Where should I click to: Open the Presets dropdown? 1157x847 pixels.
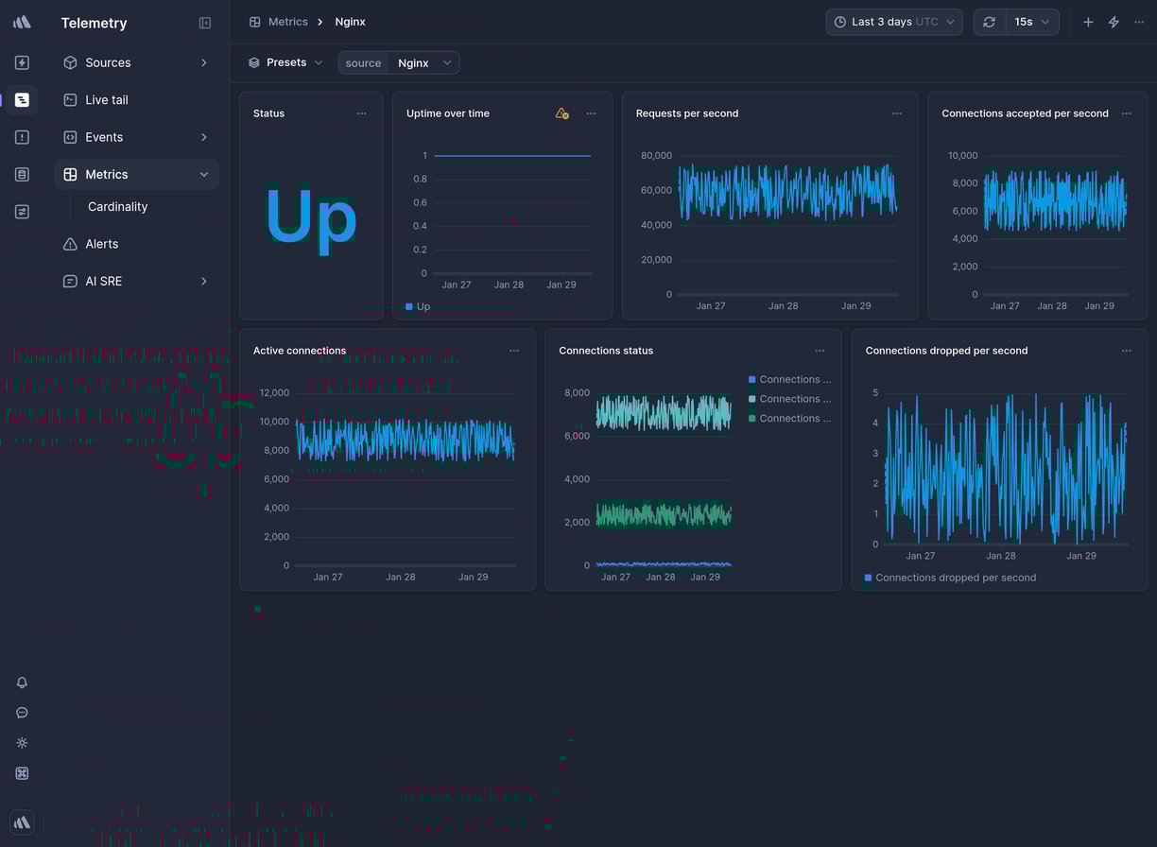285,61
